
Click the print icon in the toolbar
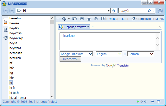(89, 19)
